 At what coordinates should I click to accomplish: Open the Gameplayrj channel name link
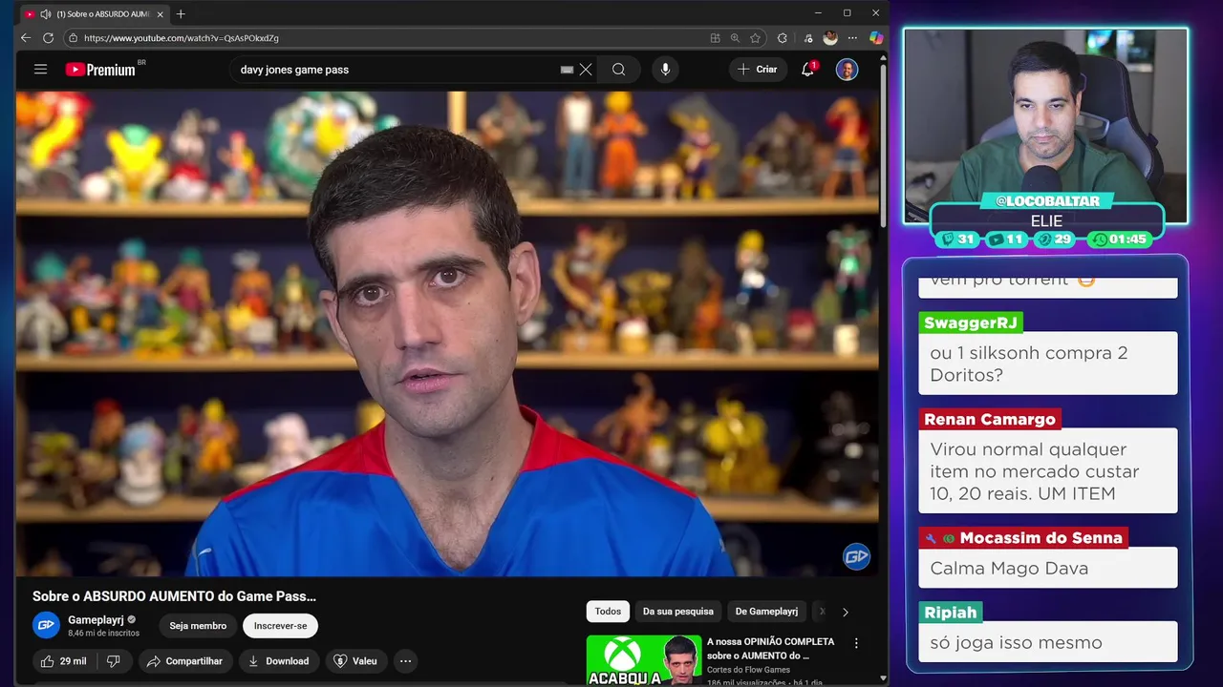(96, 620)
